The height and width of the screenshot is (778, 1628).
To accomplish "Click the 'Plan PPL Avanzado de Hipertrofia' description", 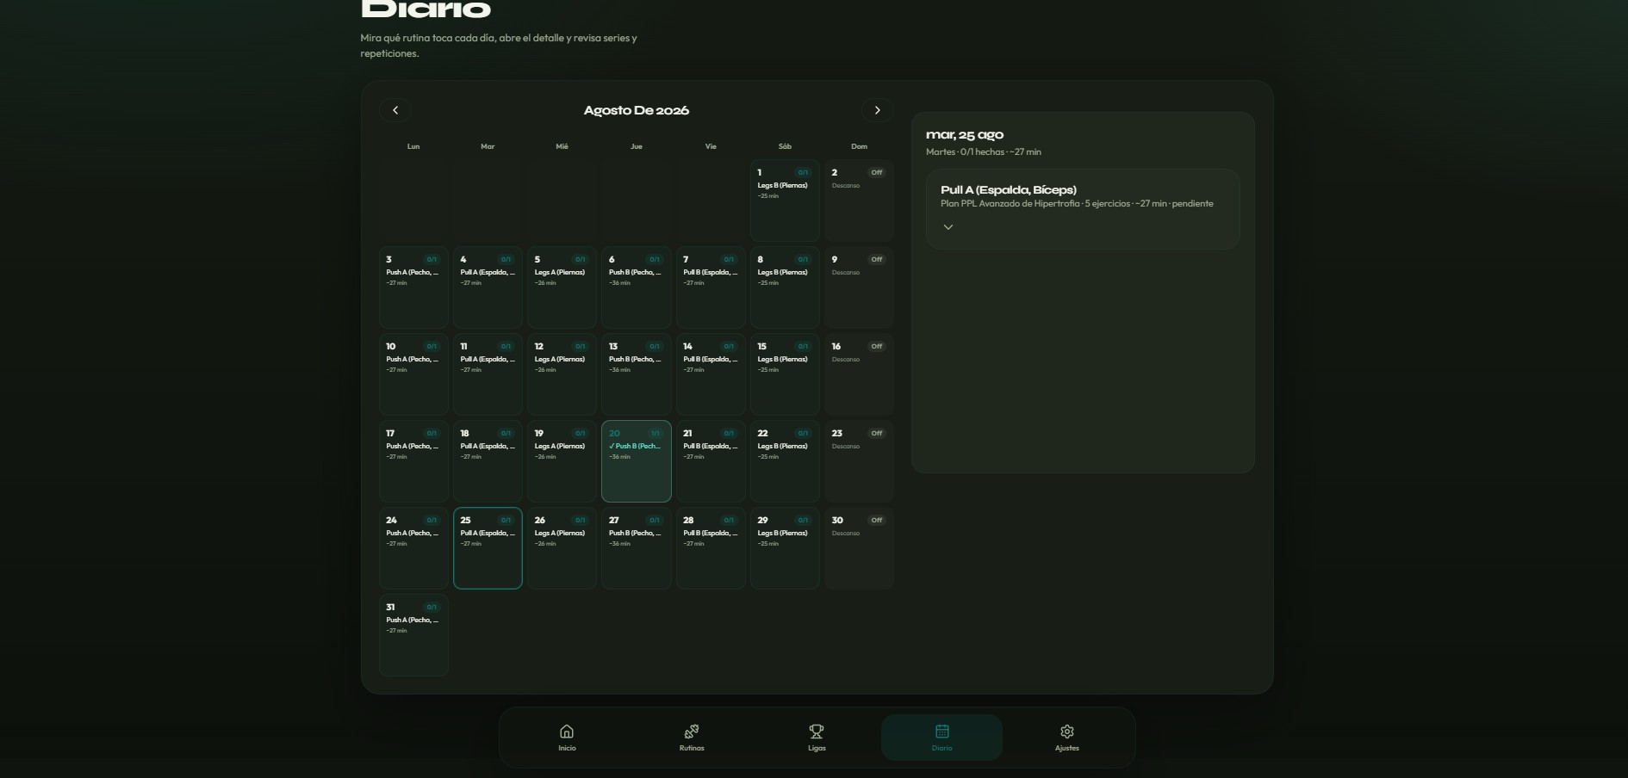I will [1010, 204].
